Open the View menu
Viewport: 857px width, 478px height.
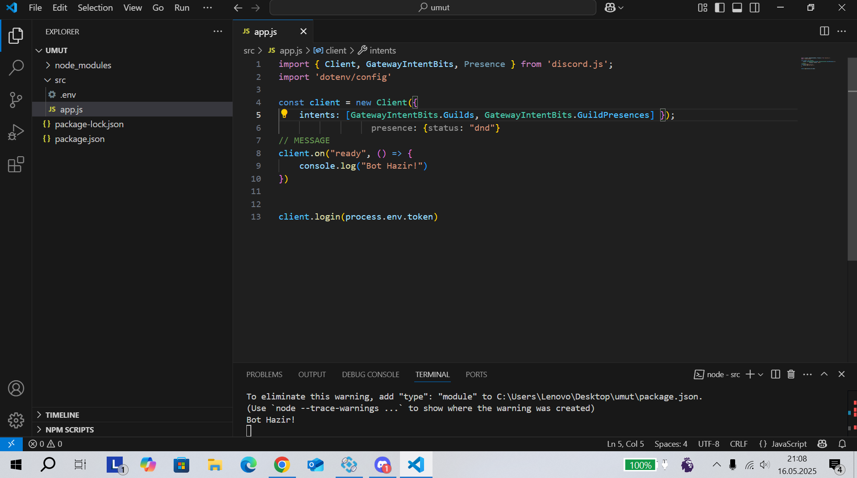coord(133,8)
